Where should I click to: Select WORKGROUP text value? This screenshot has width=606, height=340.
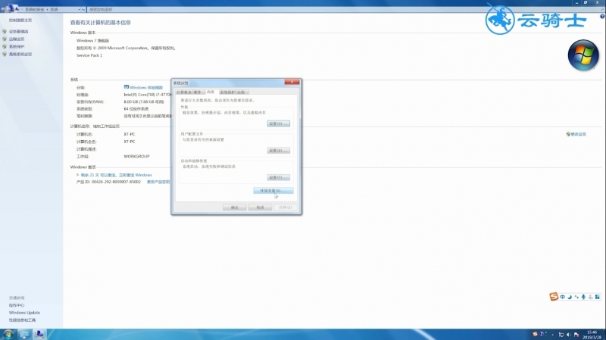click(x=136, y=157)
